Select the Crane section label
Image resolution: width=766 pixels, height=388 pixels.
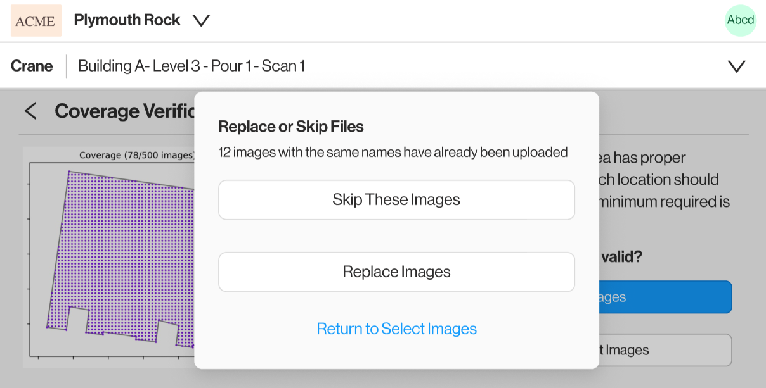(x=32, y=66)
